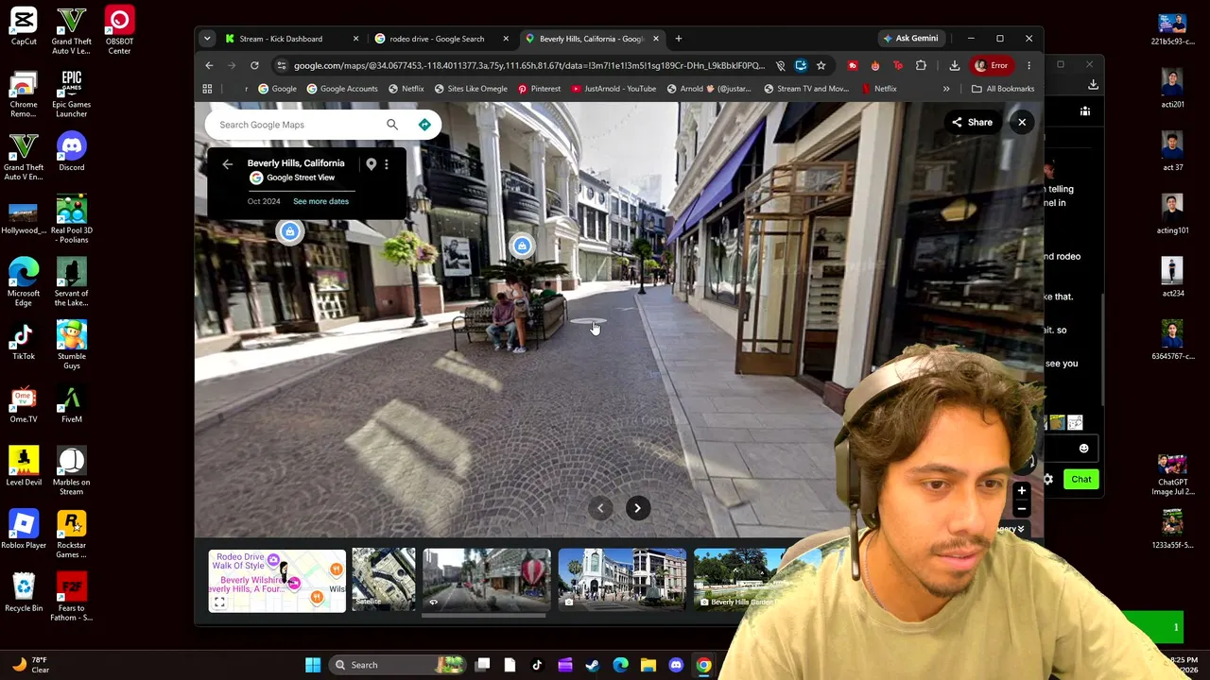This screenshot has width=1210, height=680.
Task: Open the Chrome extensions puzzle icon
Action: (921, 65)
